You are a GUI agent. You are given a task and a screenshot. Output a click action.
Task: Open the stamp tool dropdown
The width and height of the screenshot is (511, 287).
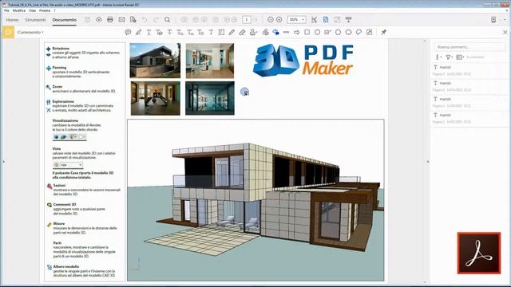pyautogui.click(x=253, y=32)
